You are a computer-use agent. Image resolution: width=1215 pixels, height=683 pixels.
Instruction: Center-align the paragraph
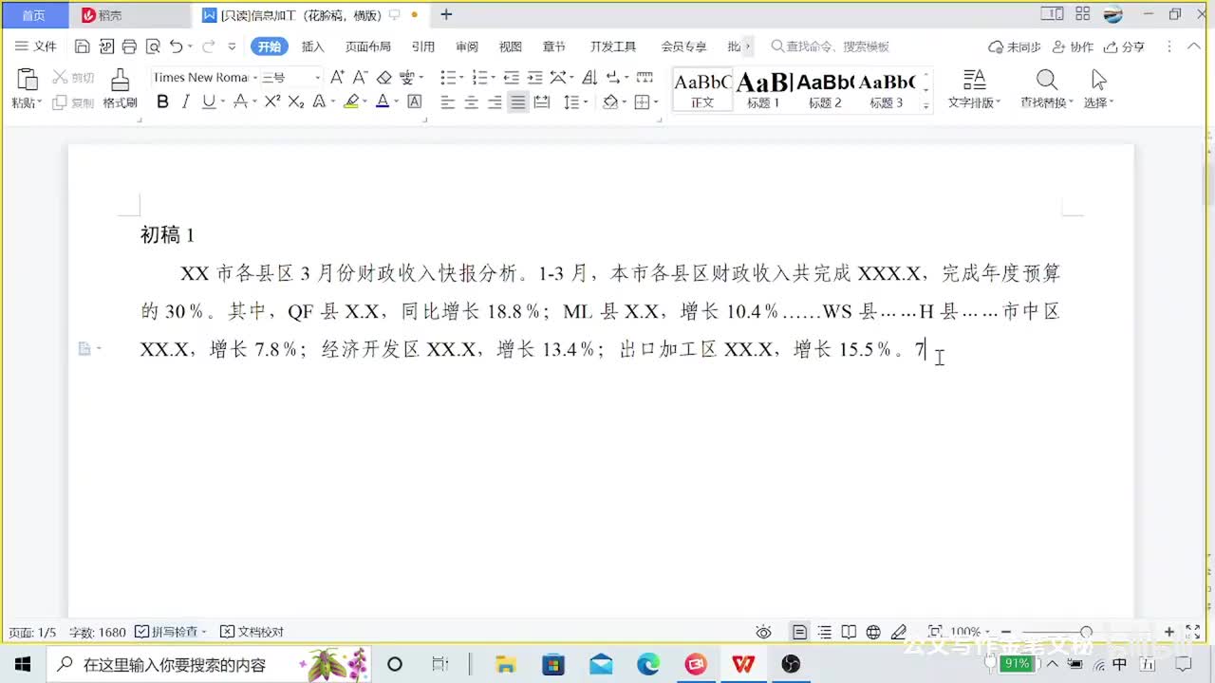point(471,102)
